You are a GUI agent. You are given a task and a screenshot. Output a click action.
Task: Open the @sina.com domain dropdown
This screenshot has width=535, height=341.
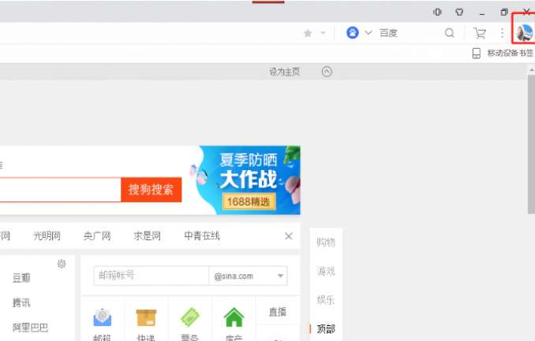coord(248,276)
